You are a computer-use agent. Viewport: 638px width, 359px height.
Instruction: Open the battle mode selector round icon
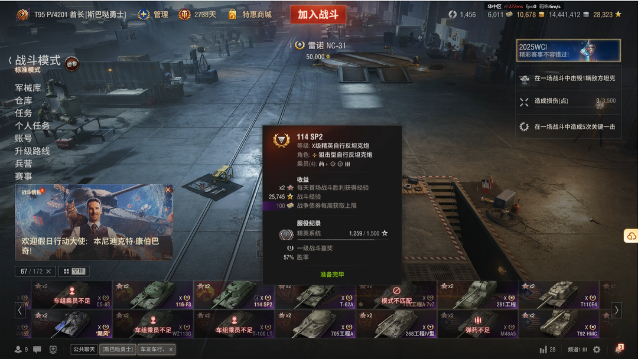click(x=72, y=64)
